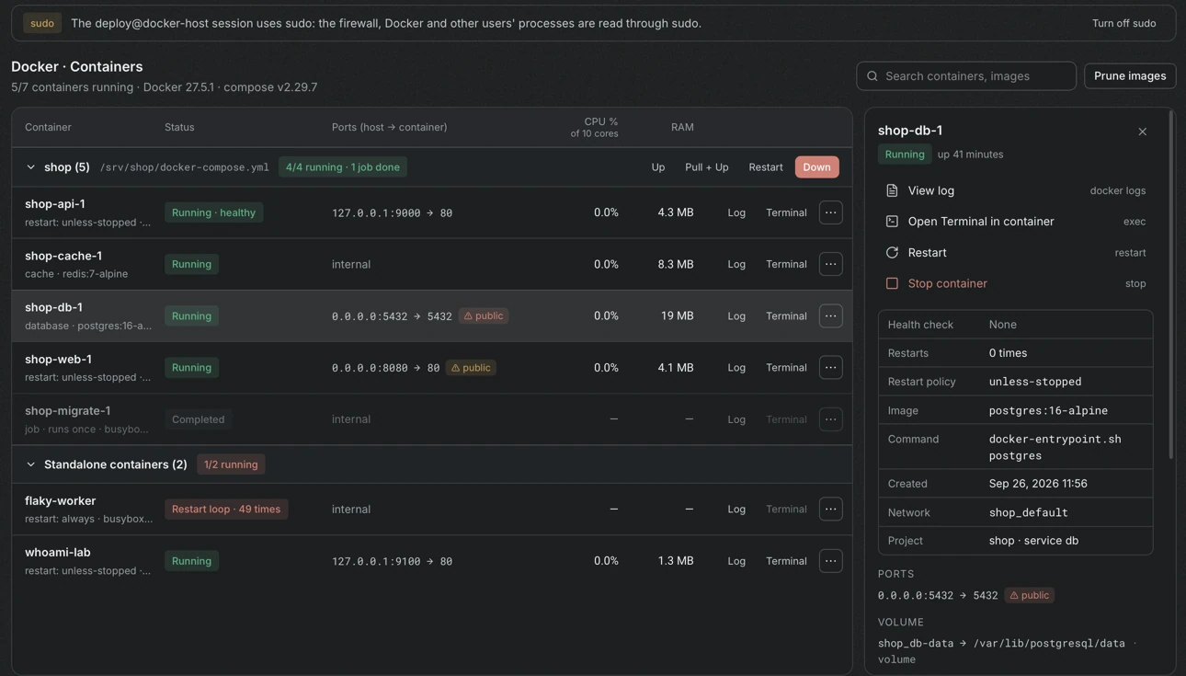Take the shop project Down
Viewport: 1186px width, 676px height.
(816, 167)
